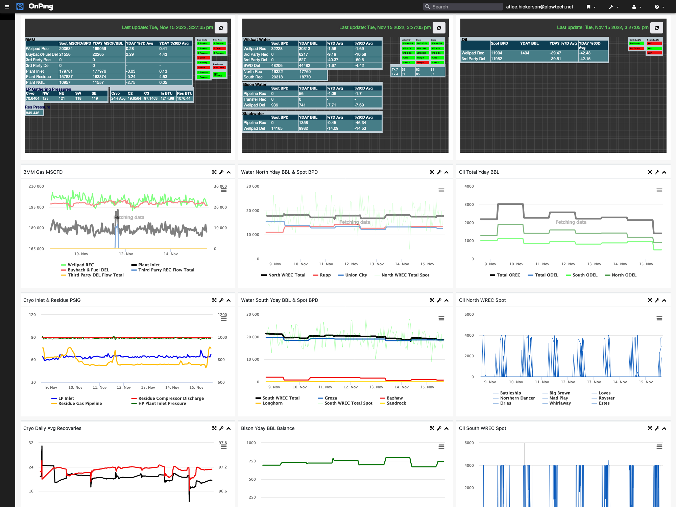676x507 pixels.
Task: Expand BMM Gas MSCFD chart to fullscreen
Action: [x=215, y=172]
